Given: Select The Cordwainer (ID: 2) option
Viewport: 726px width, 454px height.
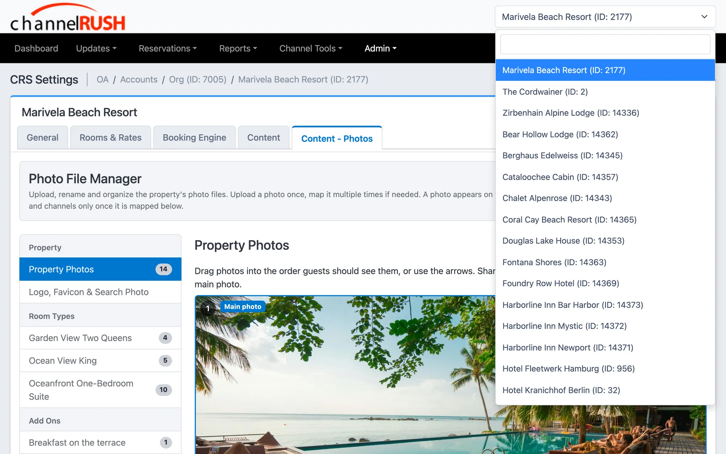Looking at the screenshot, I should pos(605,92).
